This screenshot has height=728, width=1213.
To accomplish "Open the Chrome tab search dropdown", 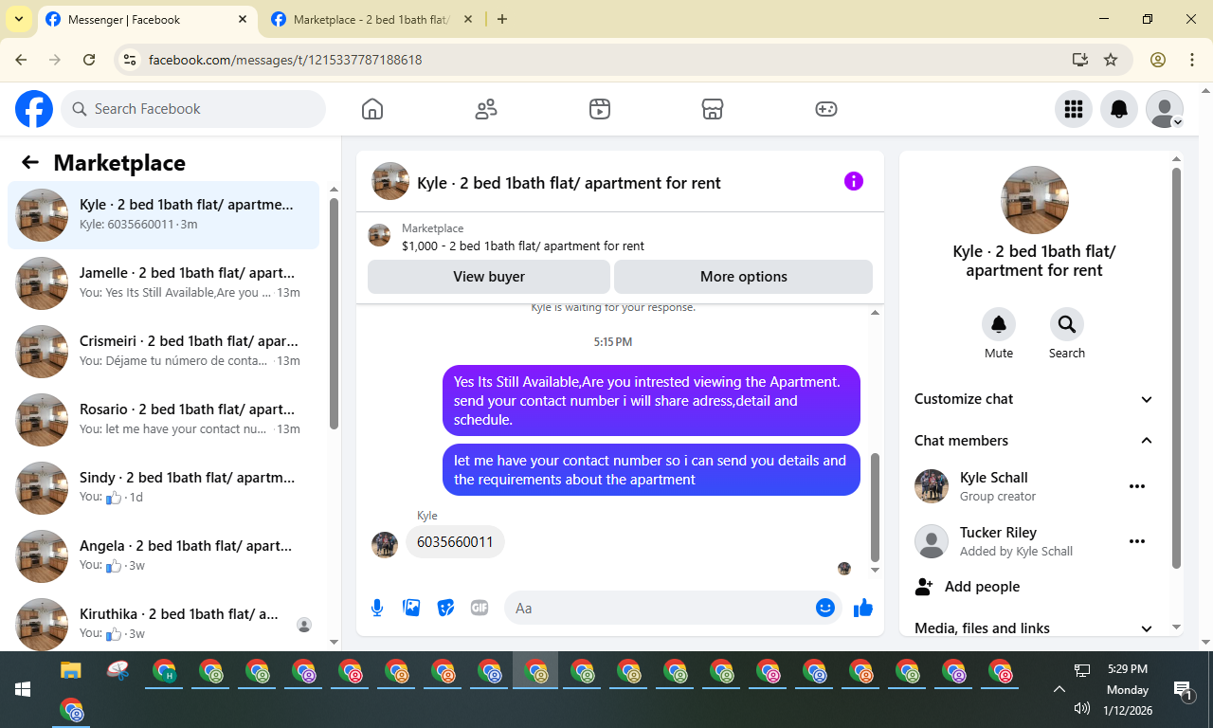I will coord(18,19).
